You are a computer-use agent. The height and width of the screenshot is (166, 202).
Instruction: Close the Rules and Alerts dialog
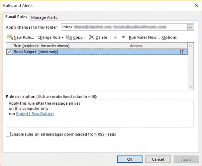(196, 5)
